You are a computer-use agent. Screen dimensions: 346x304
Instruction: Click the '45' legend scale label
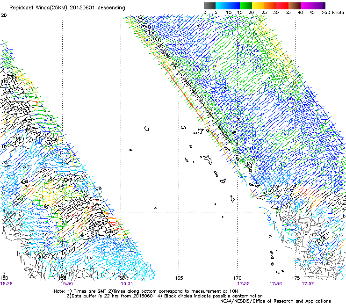click(x=312, y=13)
